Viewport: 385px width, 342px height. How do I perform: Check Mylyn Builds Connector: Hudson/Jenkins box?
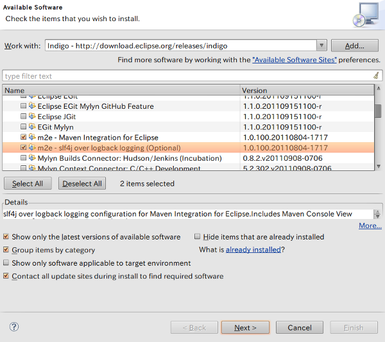(23, 158)
